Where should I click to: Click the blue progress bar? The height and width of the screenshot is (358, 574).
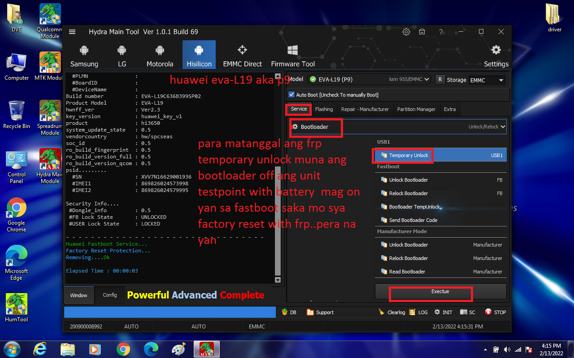coord(170,312)
